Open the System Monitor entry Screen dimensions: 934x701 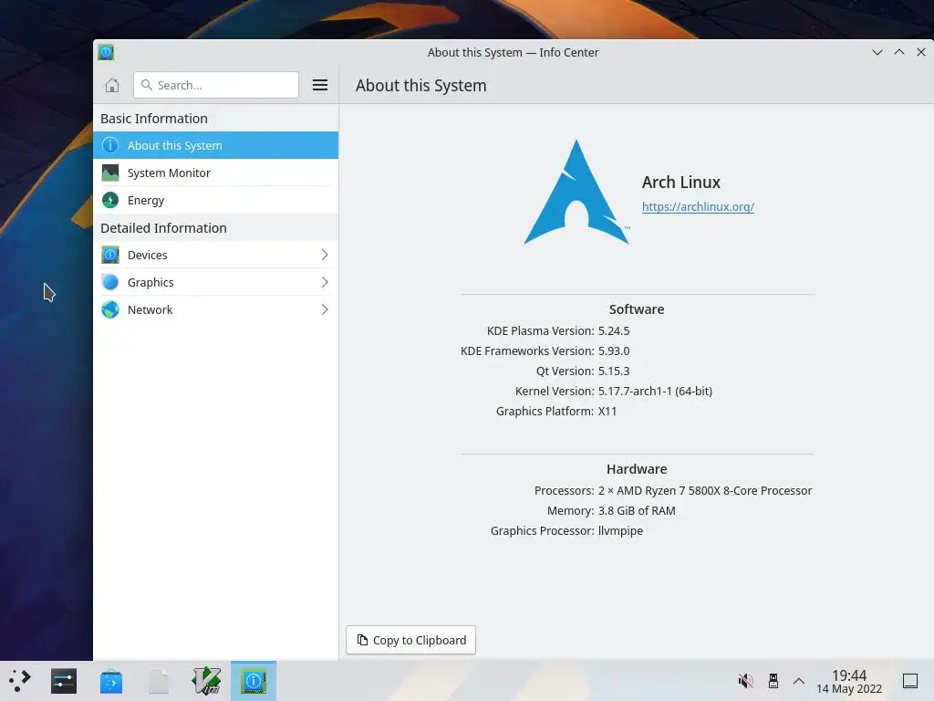click(x=215, y=173)
